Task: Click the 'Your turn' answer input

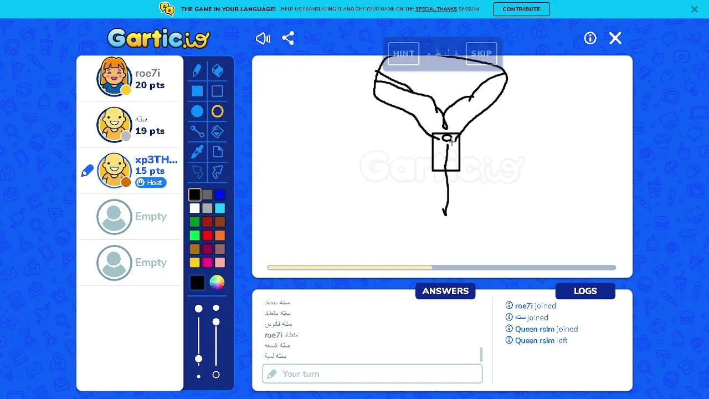Action: [372, 374]
